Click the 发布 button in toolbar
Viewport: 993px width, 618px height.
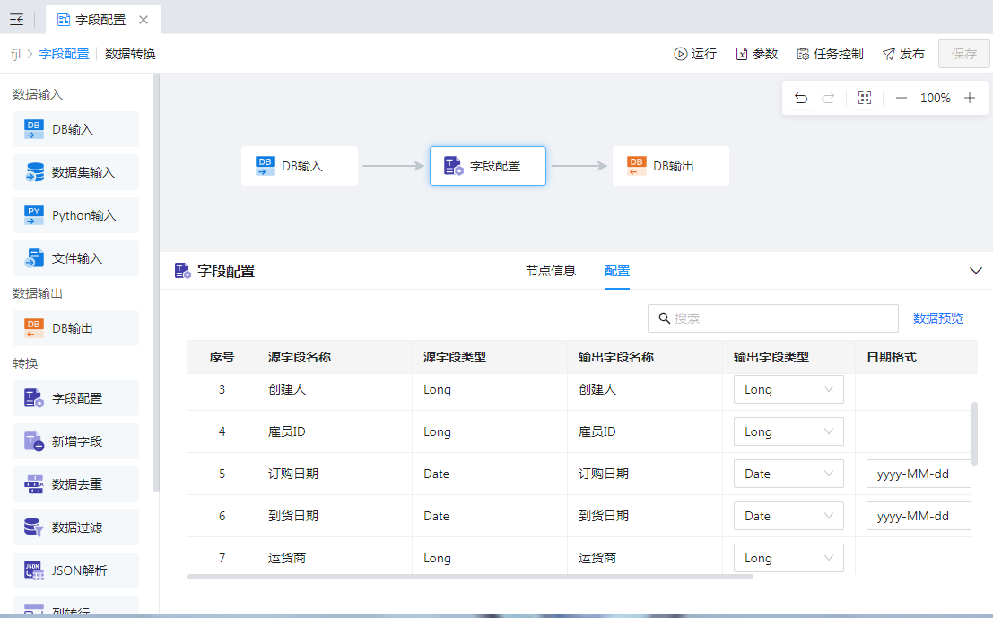tap(903, 54)
